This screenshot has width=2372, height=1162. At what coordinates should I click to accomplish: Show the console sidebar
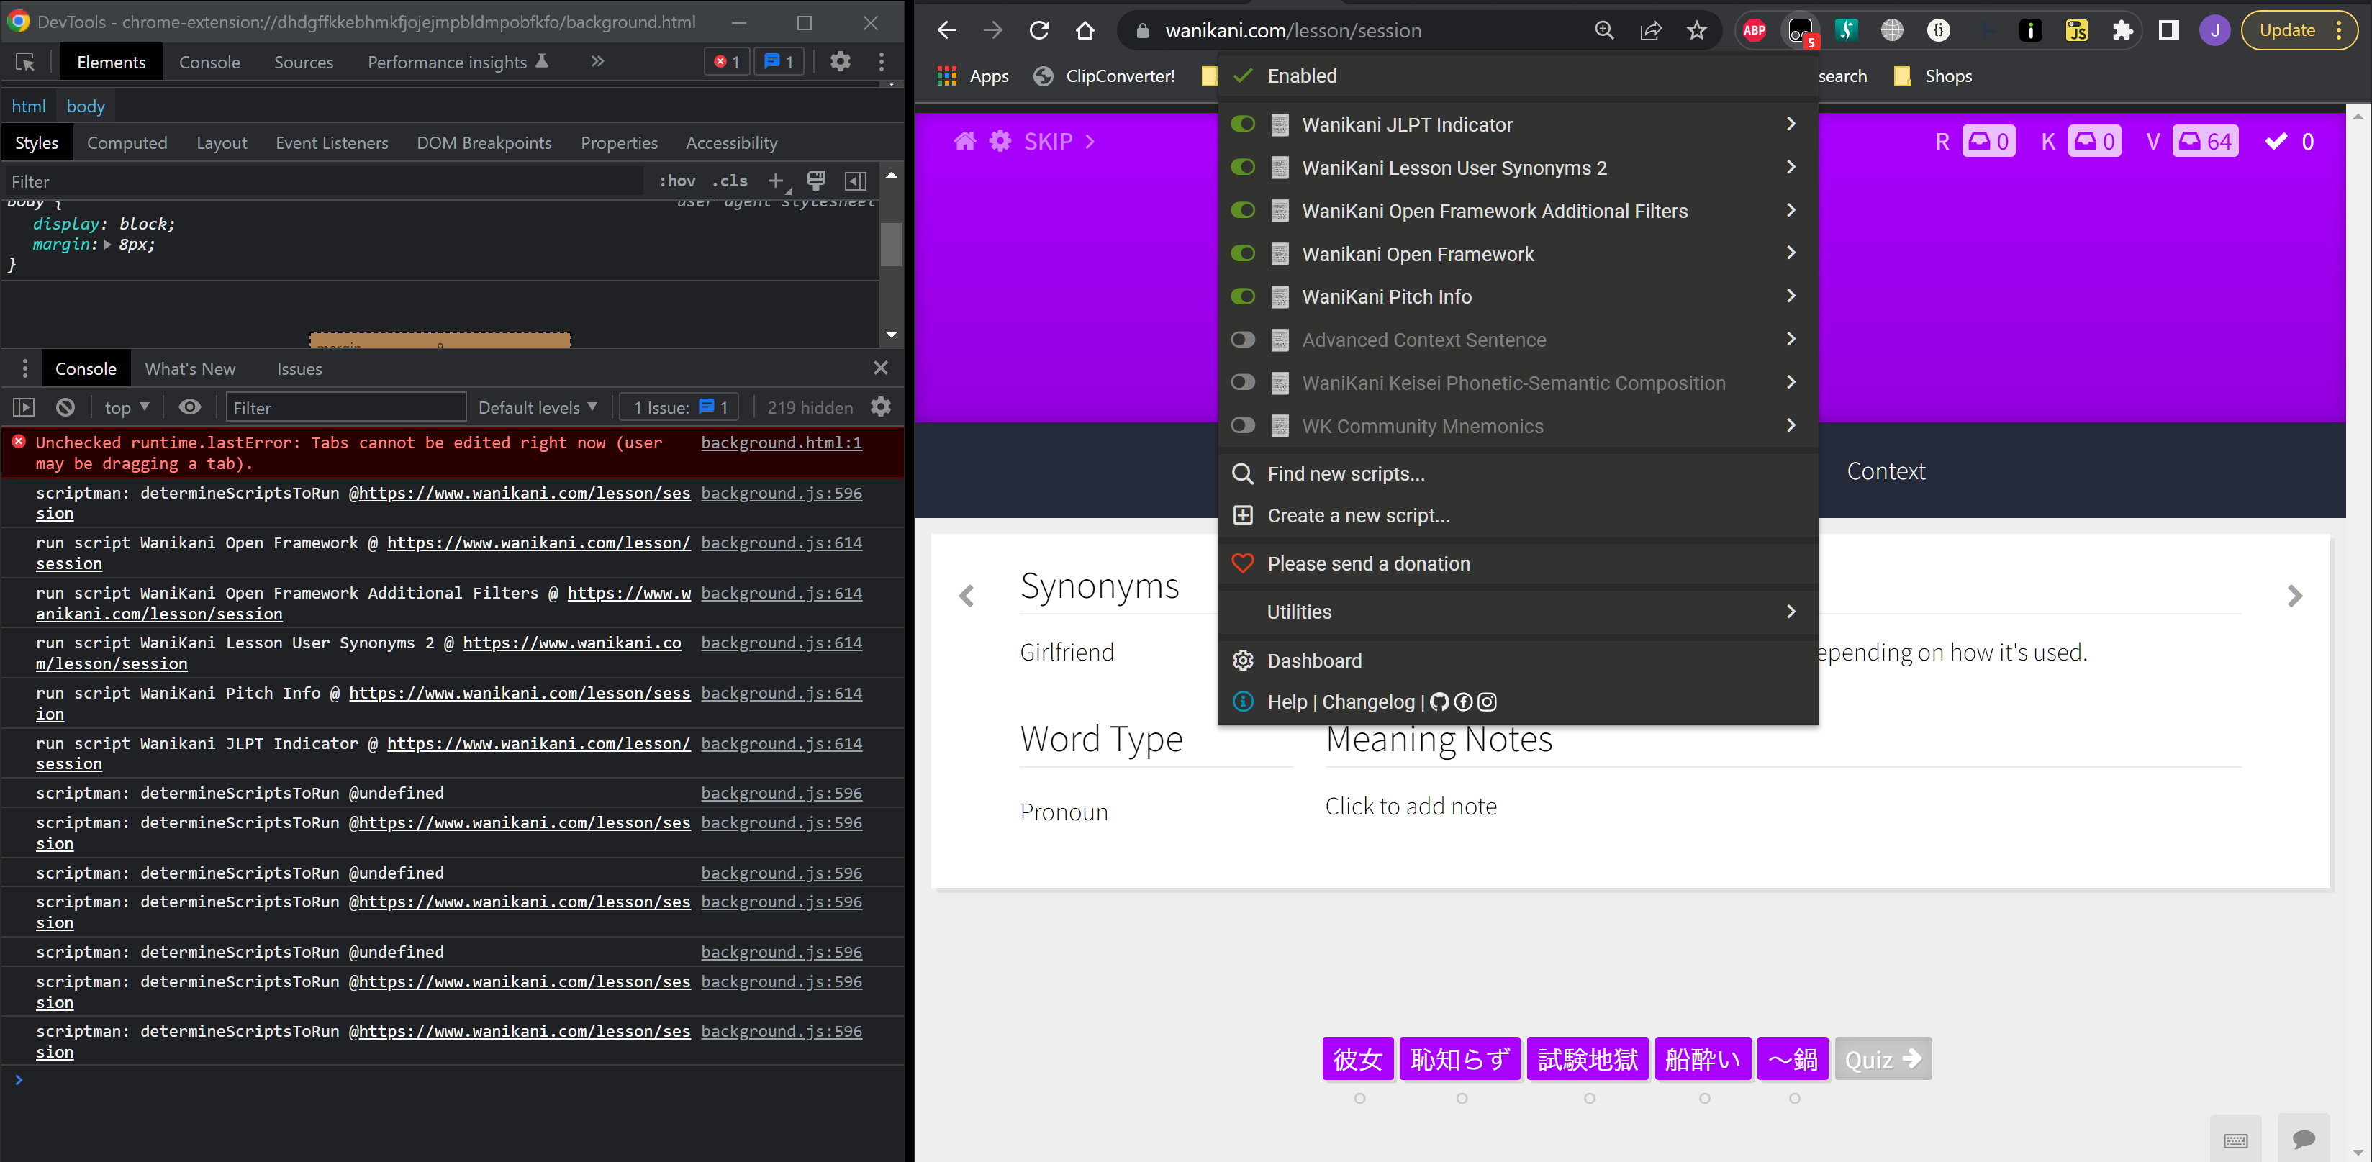(x=24, y=407)
